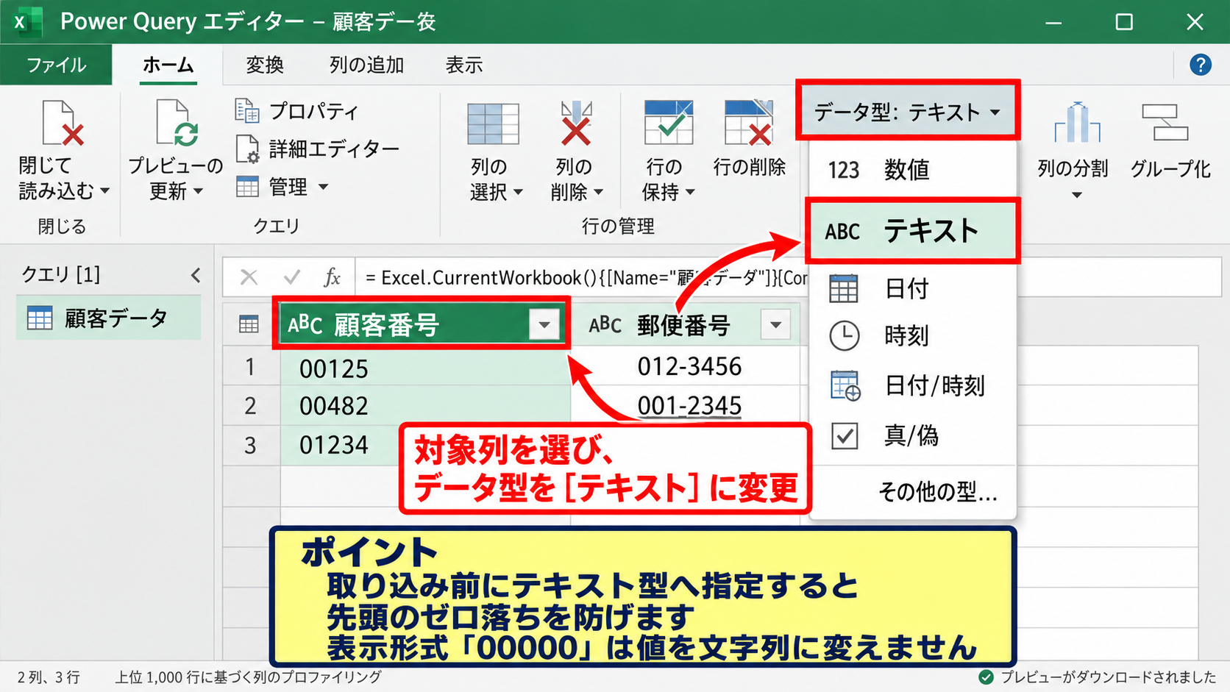Click the table corner menu icon
This screenshot has width=1230, height=692.
249,324
